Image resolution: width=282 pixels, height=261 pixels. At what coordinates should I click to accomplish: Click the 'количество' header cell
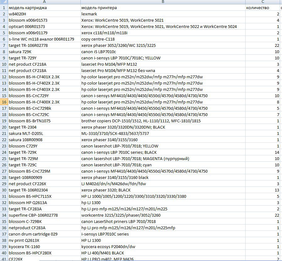pyautogui.click(x=263, y=8)
